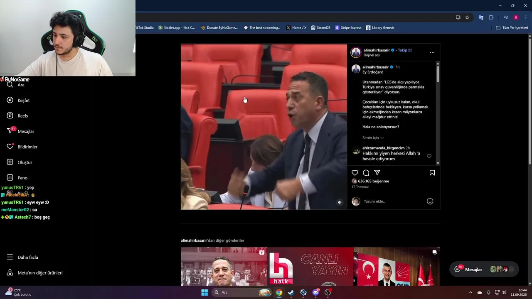Open the Windows Start menu
Screen dimensions: 532x299
pyautogui.click(x=204, y=292)
